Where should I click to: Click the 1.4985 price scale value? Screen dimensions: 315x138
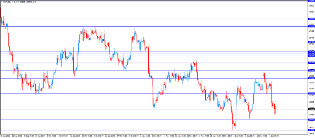(x=311, y=114)
